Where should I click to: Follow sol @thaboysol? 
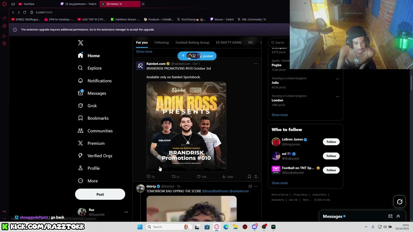331,156
